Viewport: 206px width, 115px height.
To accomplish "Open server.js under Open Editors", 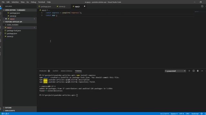I will pyautogui.click(x=13, y=16).
